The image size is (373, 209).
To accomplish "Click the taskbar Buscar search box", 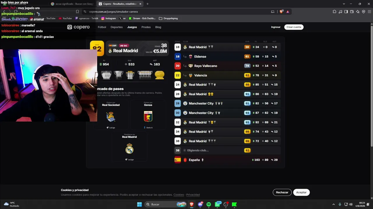I will 166,204.
